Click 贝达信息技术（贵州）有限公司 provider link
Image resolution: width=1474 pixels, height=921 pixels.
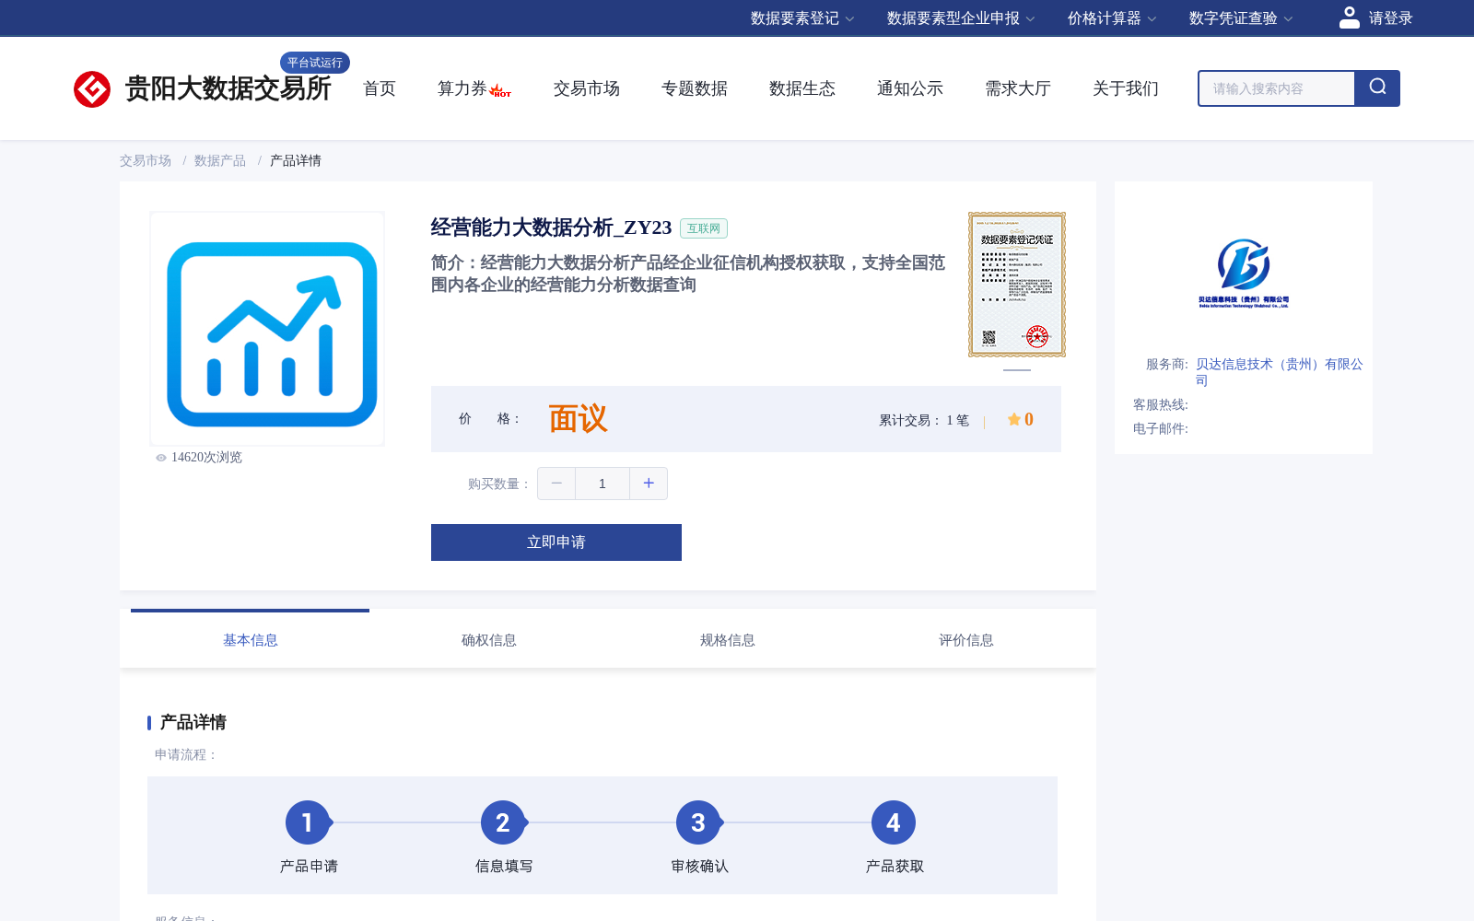click(1280, 371)
